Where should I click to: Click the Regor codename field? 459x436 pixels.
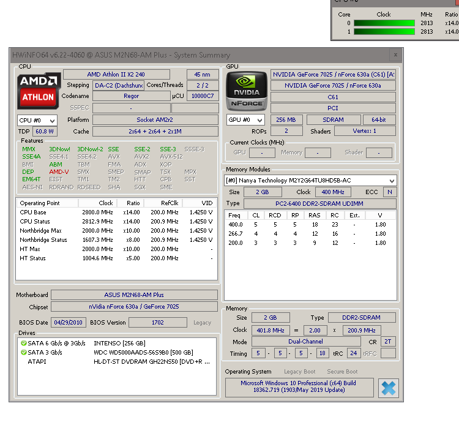[x=131, y=96]
